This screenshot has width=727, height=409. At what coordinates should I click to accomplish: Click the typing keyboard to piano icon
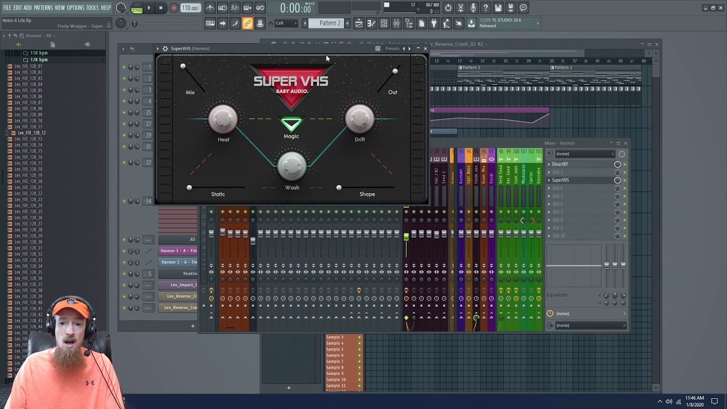click(x=210, y=23)
